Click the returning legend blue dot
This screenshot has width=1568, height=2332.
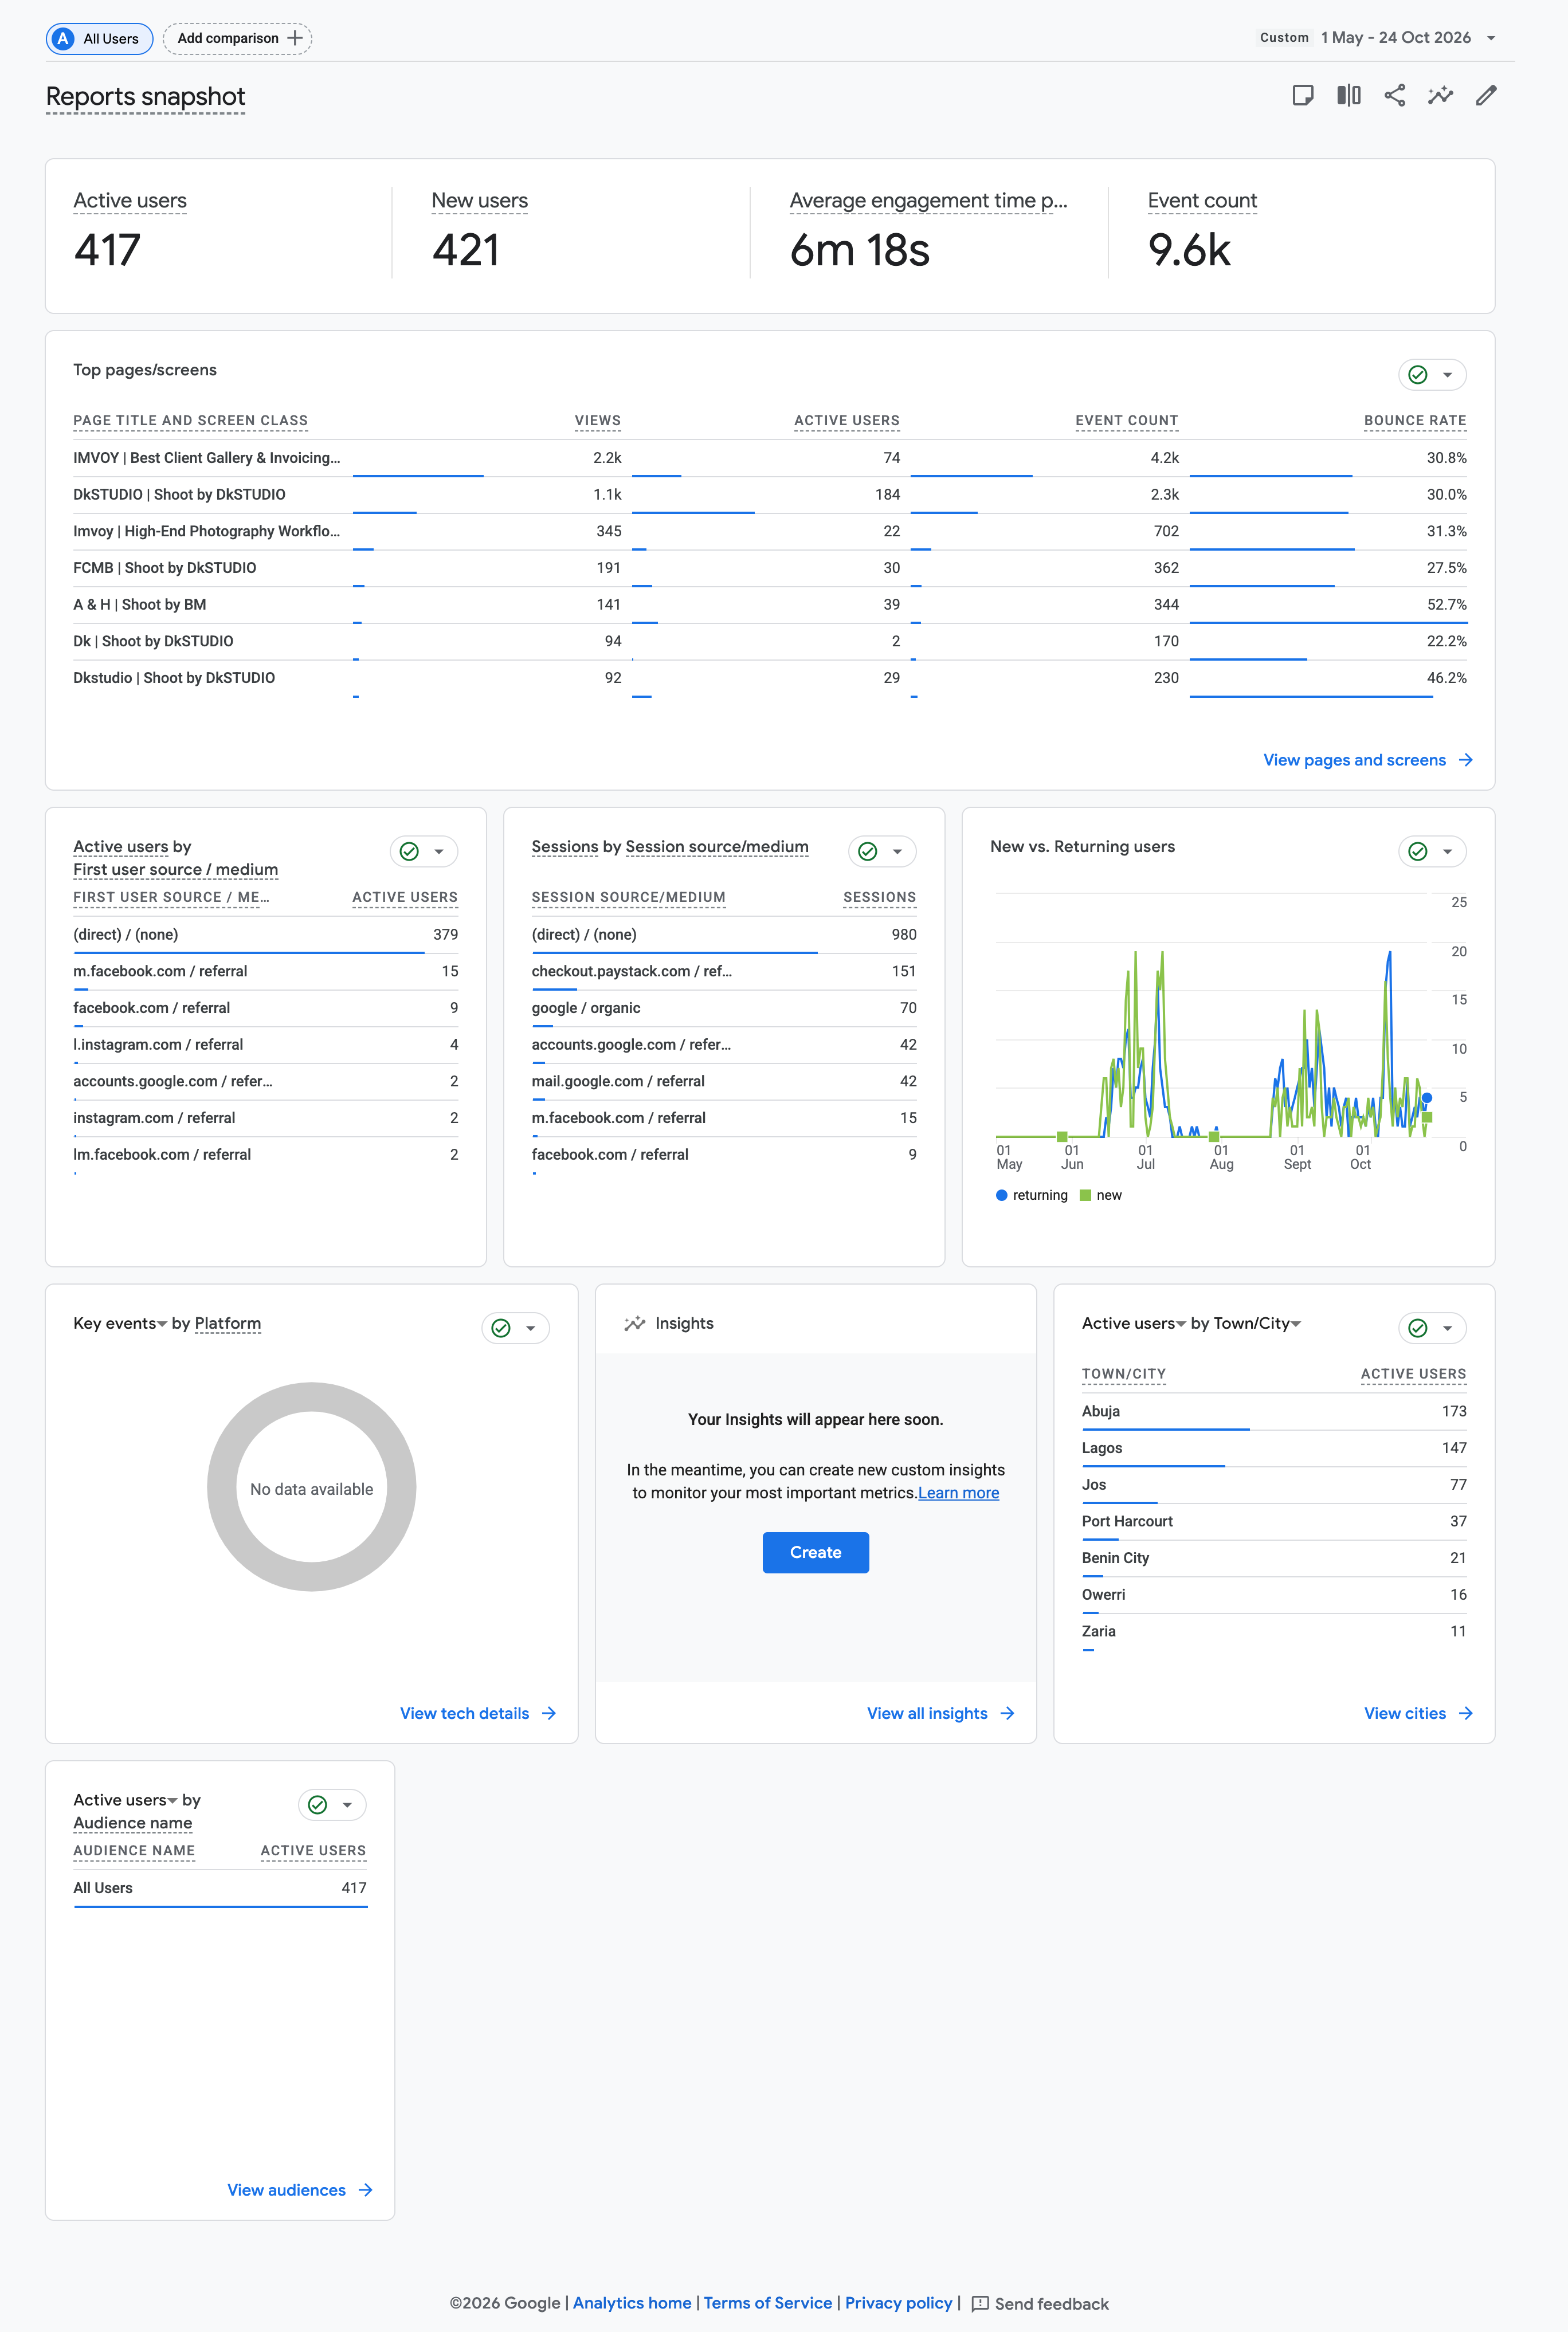(1001, 1195)
